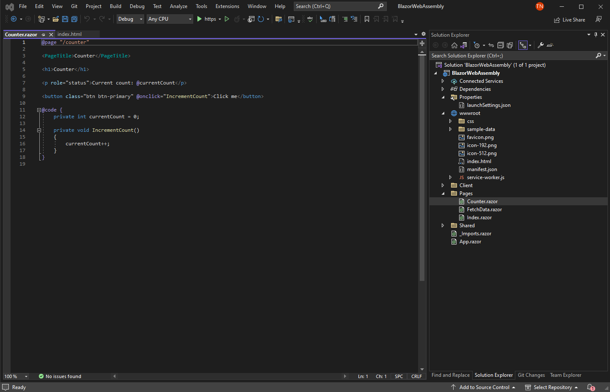Toggle Solution Explorer nested view button

click(523, 45)
